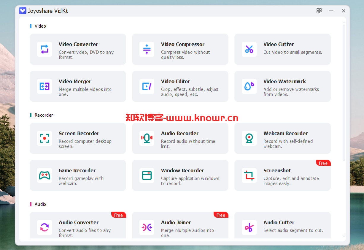Click "Convert audio files to any" description

[85, 230]
